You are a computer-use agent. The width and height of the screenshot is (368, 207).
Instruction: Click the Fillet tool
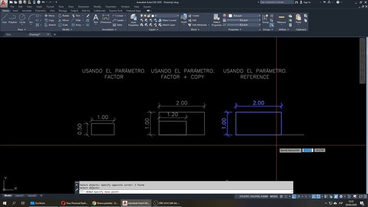tap(76, 21)
